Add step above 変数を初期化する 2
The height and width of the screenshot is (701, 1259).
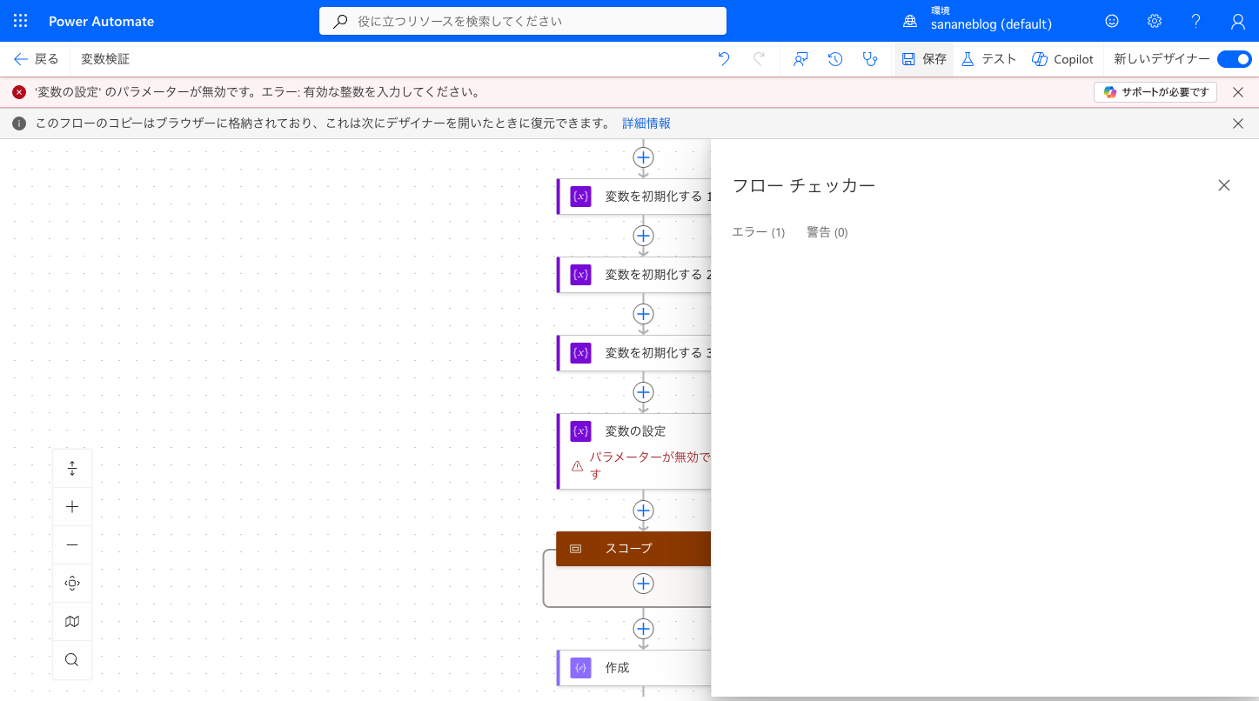tap(643, 236)
